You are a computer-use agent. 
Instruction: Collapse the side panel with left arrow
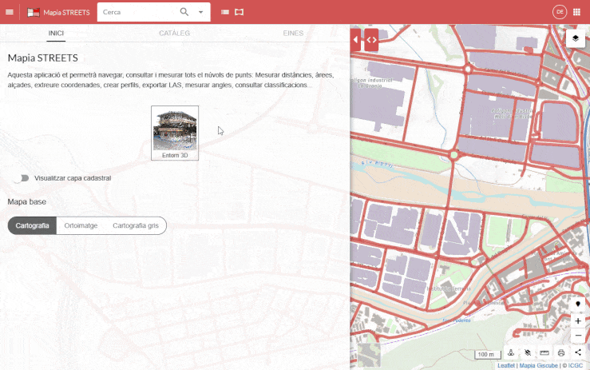tap(357, 39)
